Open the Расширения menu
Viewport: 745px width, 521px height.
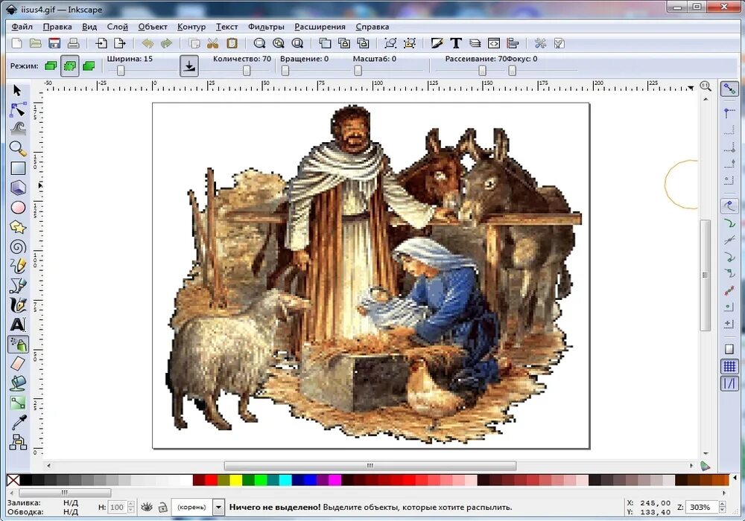click(320, 27)
